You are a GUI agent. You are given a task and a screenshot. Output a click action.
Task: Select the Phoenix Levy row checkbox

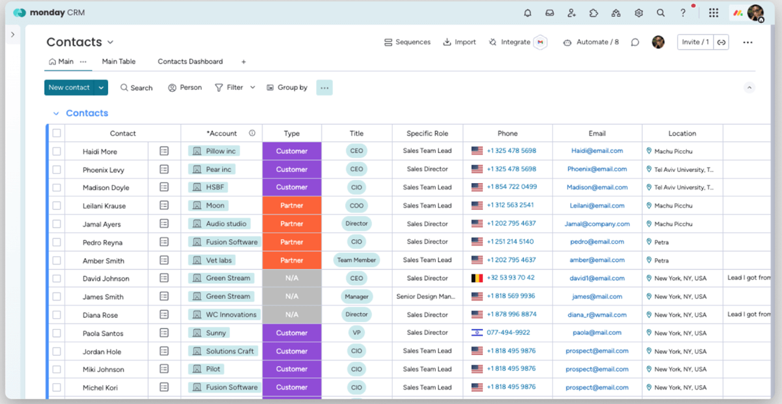57,169
